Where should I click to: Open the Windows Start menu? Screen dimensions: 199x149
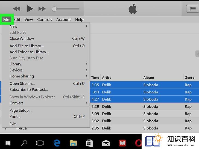pyautogui.click(x=8, y=143)
